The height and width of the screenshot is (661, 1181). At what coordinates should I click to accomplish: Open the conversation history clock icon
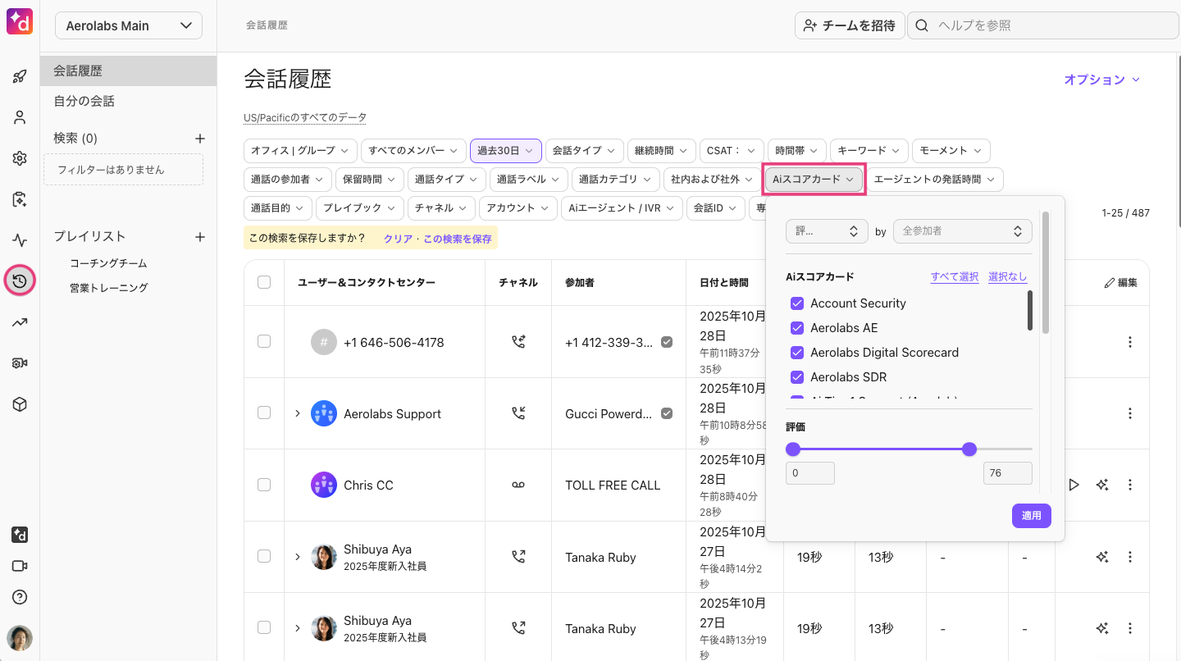click(20, 281)
